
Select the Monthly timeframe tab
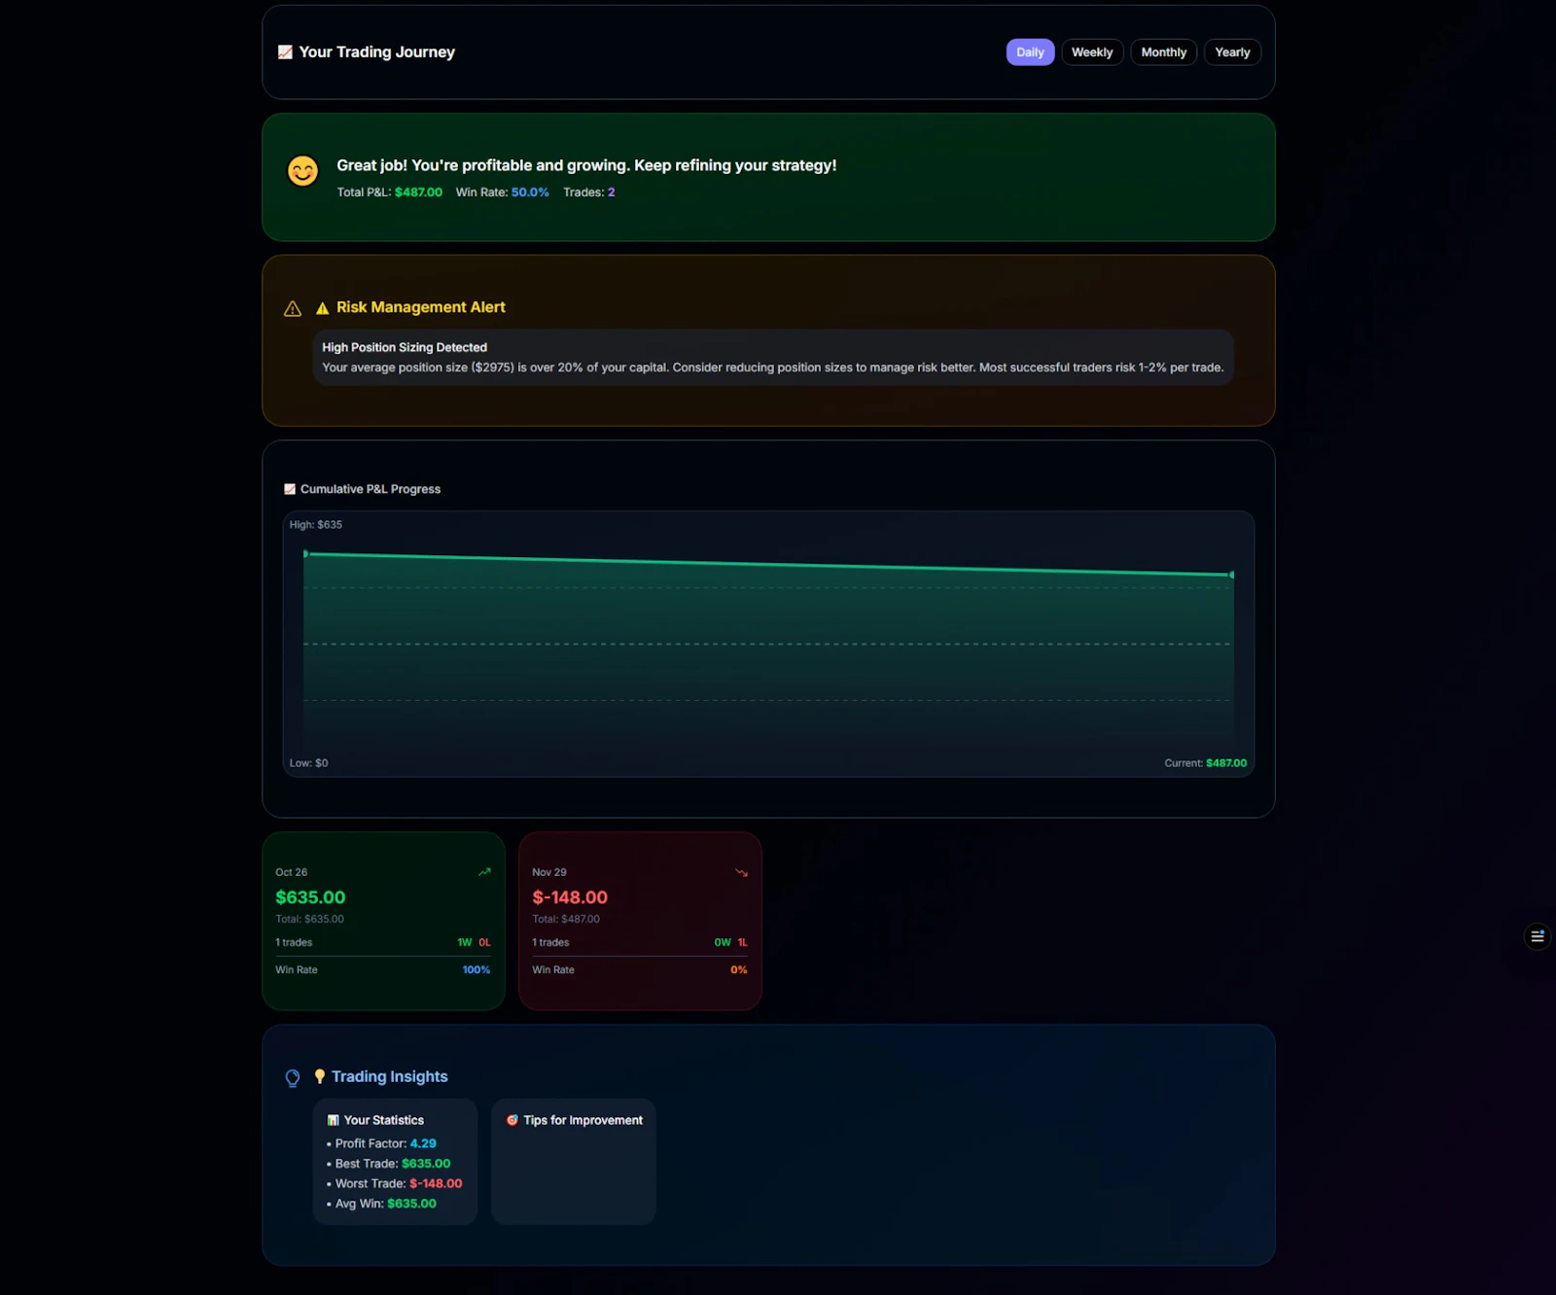click(1163, 52)
